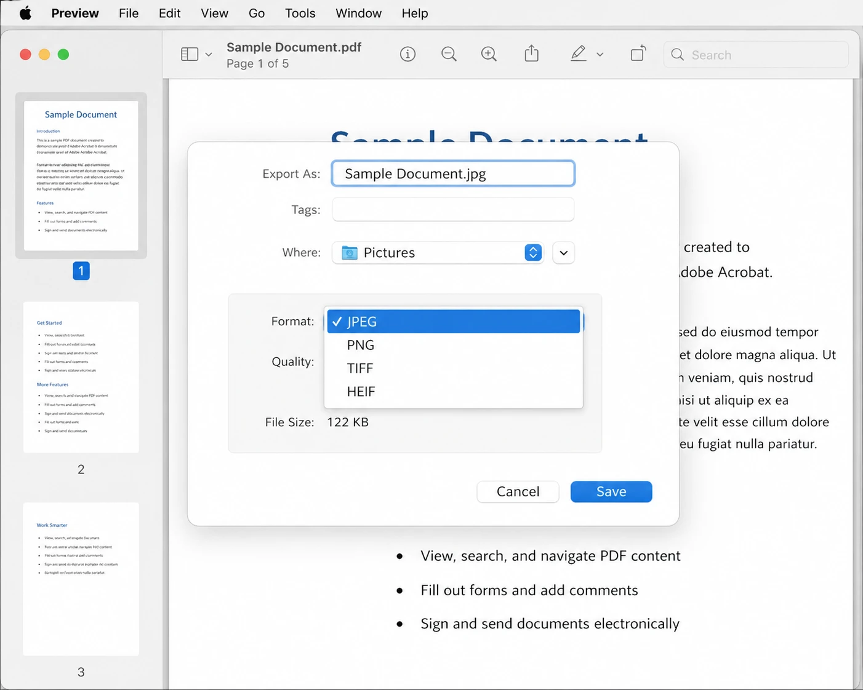The width and height of the screenshot is (863, 690).
Task: Open the Go menu
Action: point(257,13)
